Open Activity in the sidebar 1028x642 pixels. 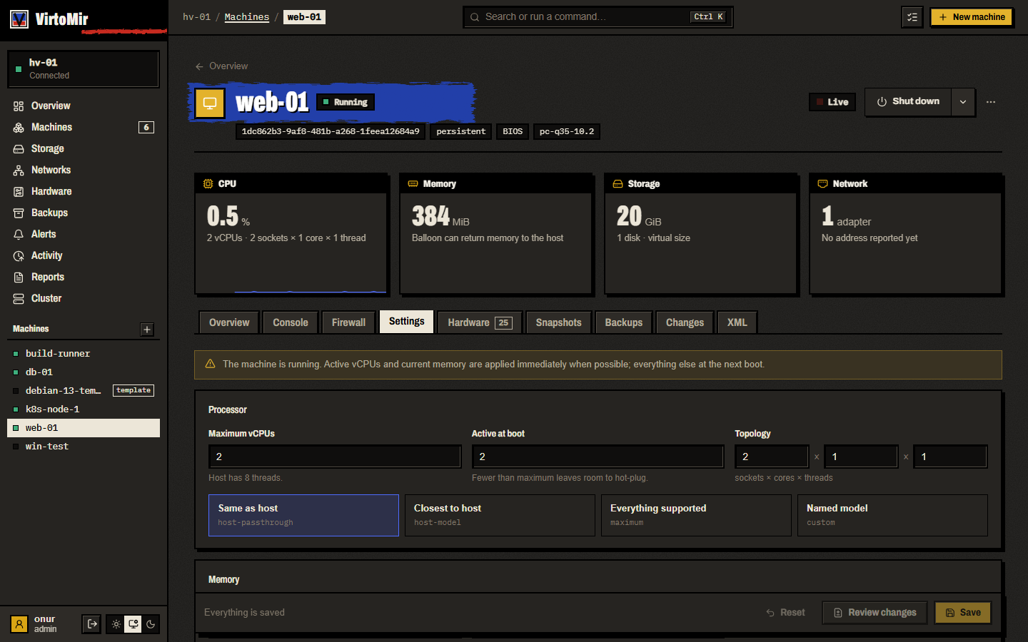[x=84, y=255]
